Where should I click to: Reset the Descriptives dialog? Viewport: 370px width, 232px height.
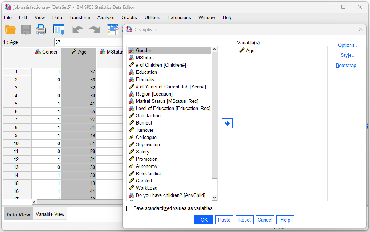click(244, 220)
